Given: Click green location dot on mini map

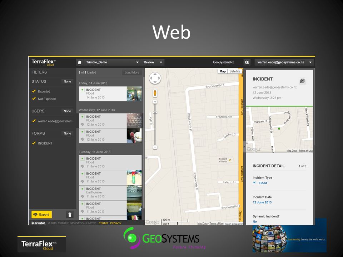Looking at the screenshot, I should click(279, 129).
